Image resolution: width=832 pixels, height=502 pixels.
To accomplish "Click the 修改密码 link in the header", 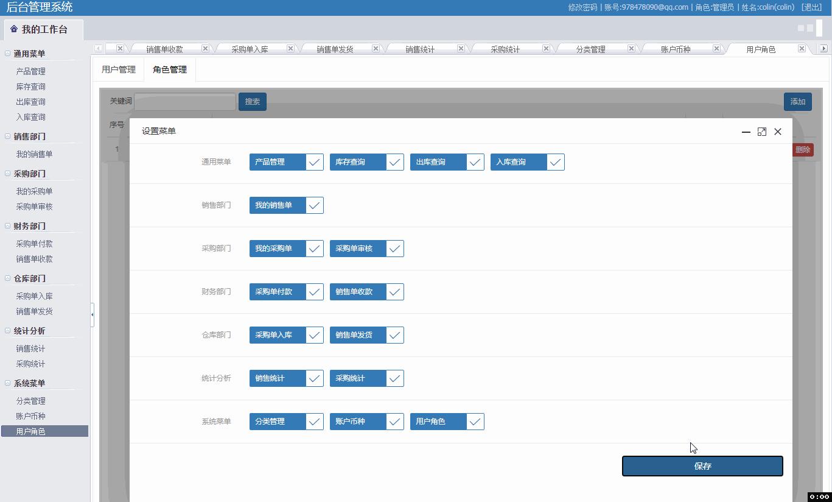I will [582, 7].
